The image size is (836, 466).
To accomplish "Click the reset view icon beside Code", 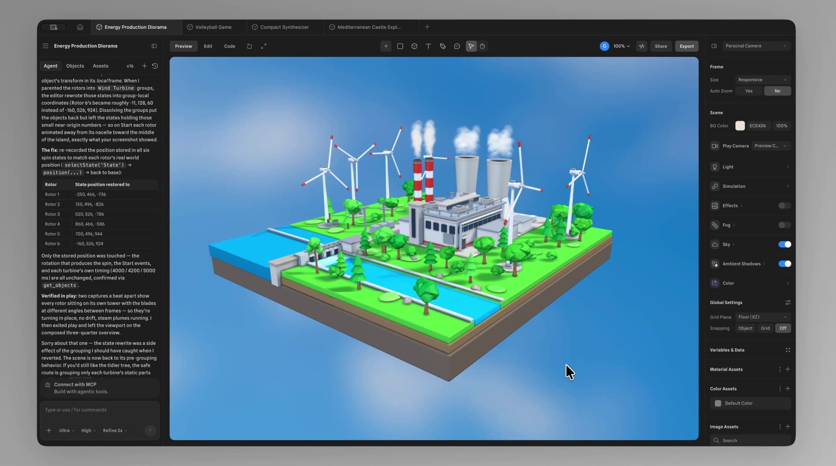I will (x=249, y=46).
